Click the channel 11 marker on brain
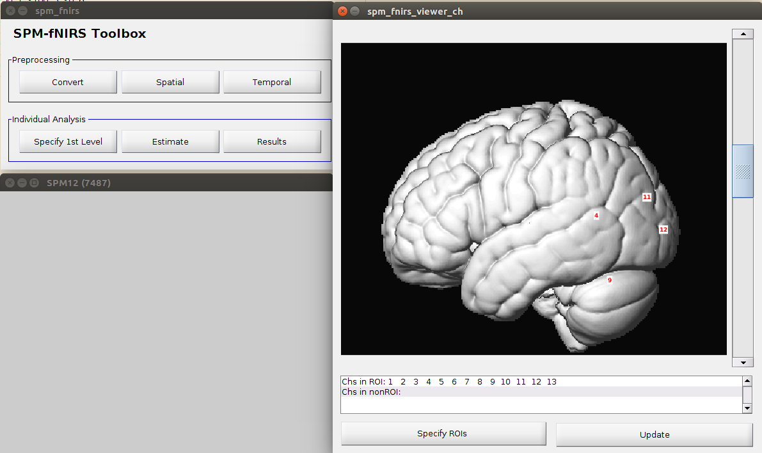This screenshot has height=453, width=762. (x=647, y=197)
